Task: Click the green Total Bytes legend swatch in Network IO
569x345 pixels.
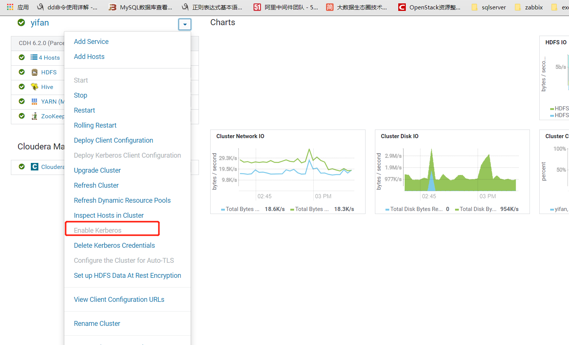Action: tap(292, 209)
